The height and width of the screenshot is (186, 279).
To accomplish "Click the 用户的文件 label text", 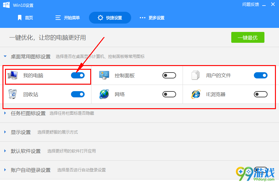I will click(219, 75).
